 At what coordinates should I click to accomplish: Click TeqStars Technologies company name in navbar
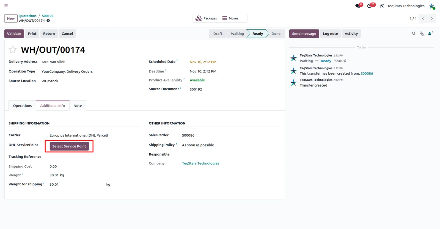pos(406,6)
